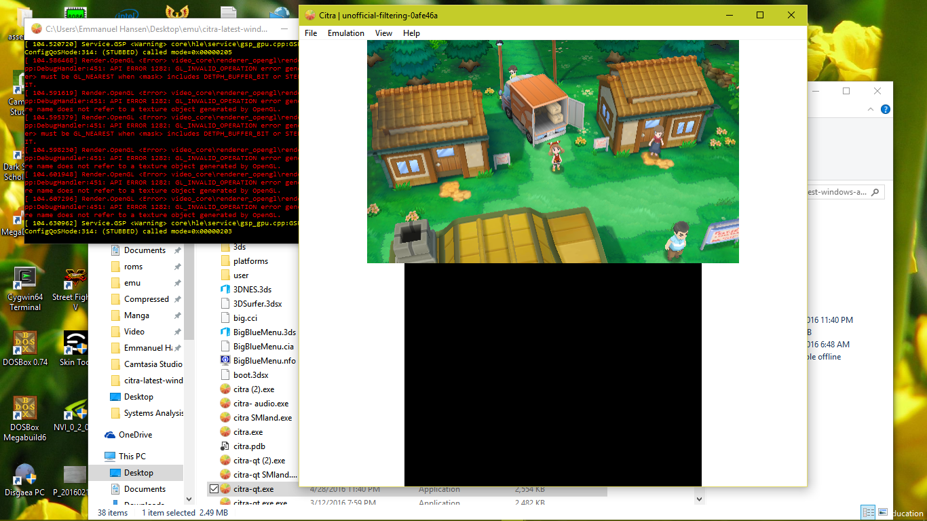Open Disgaea PC desktop icon
This screenshot has width=927, height=521.
click(25, 480)
